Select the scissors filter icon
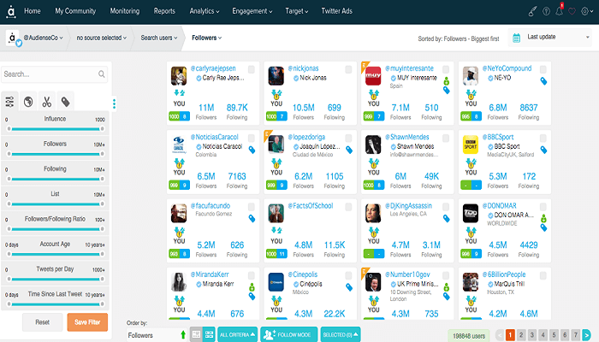The height and width of the screenshot is (342, 599). pos(46,102)
